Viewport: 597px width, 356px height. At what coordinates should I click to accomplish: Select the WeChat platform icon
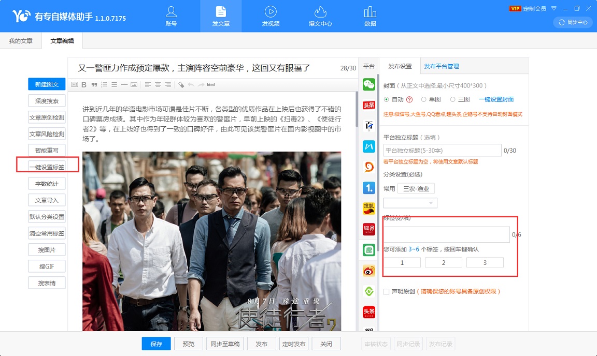(369, 84)
